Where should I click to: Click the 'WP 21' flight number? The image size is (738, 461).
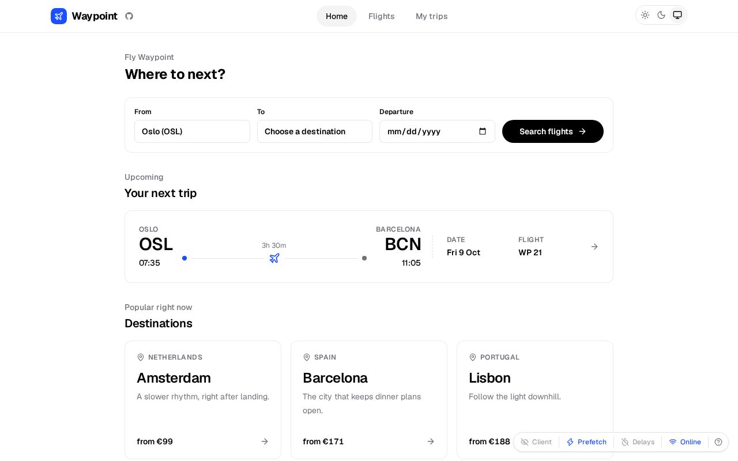click(530, 252)
